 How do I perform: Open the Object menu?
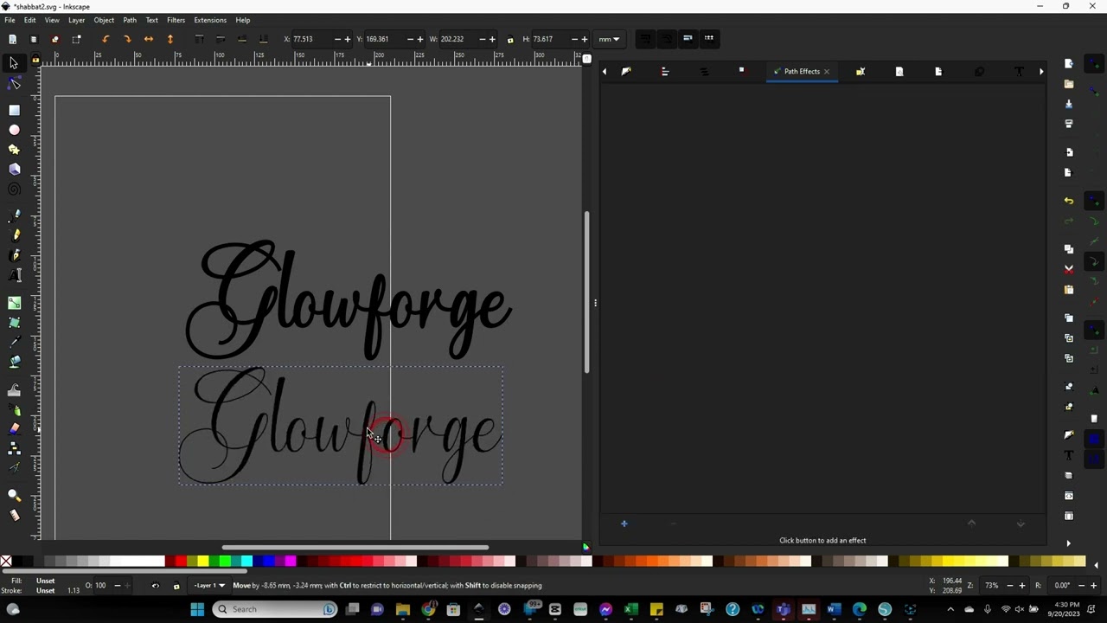point(104,20)
